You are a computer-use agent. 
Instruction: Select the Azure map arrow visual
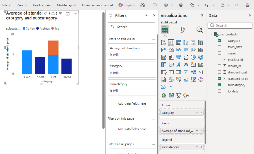point(178,65)
